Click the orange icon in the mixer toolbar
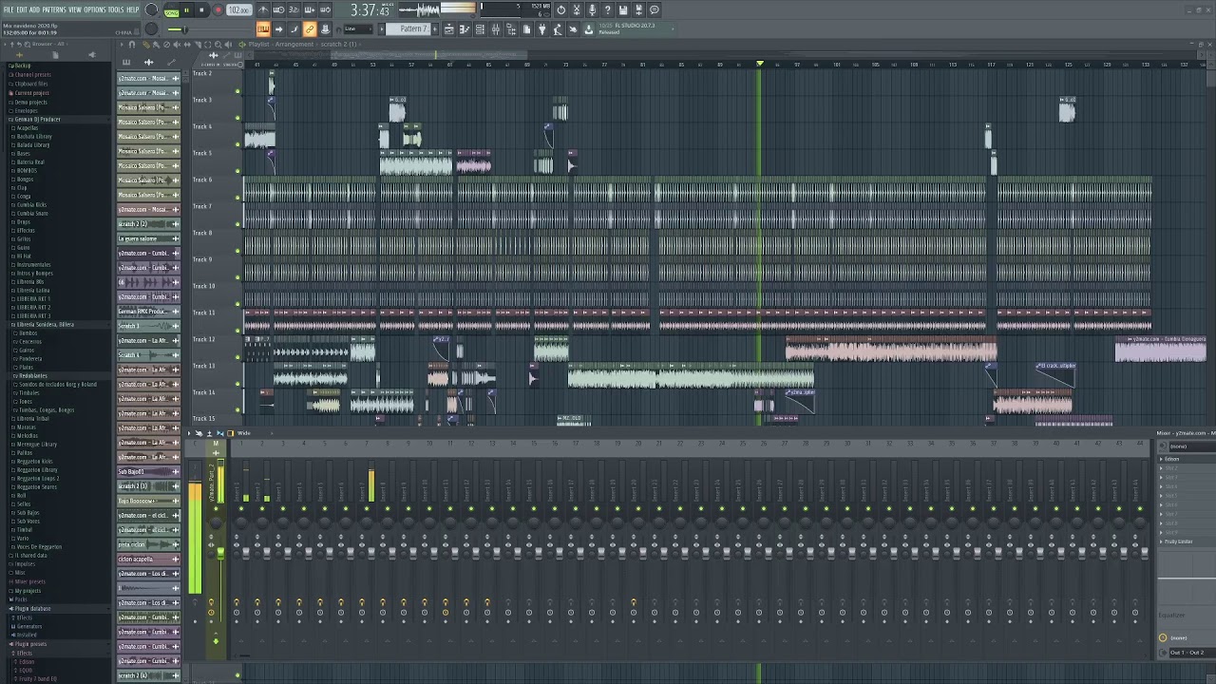 tap(231, 433)
